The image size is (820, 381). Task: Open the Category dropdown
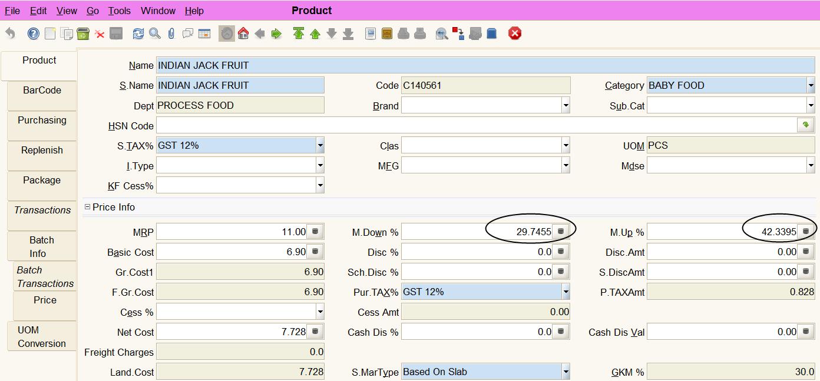tap(811, 85)
